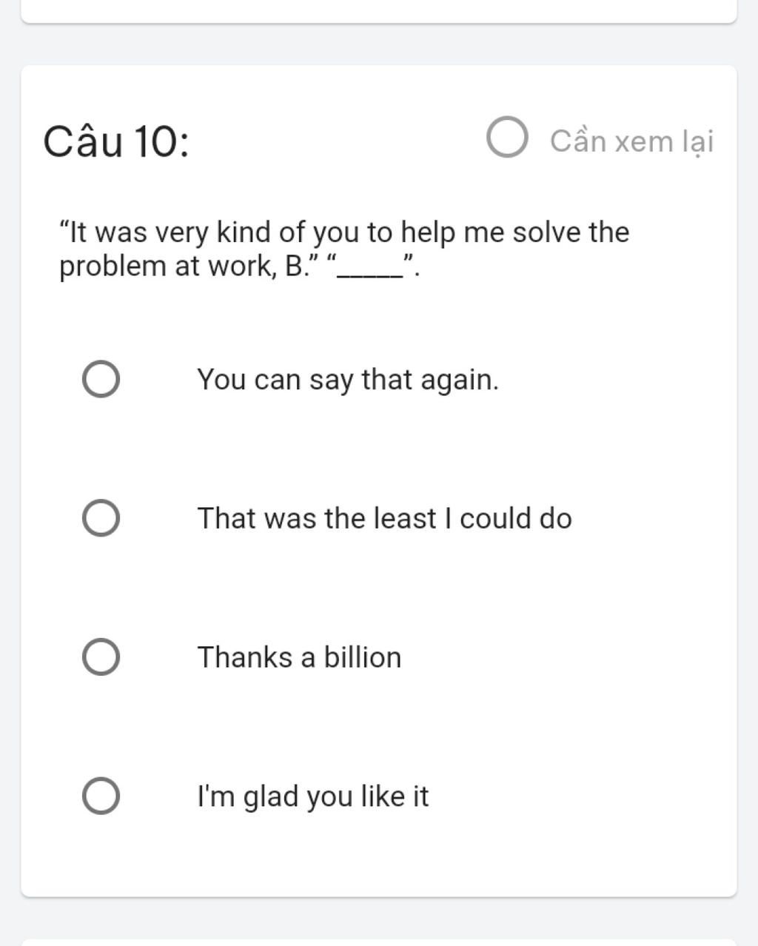Select radio for "You can say that again."

coord(101,380)
